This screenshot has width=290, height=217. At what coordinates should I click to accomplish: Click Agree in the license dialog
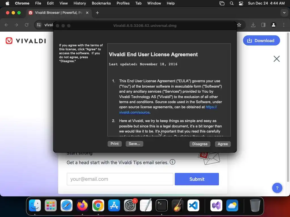click(x=223, y=144)
